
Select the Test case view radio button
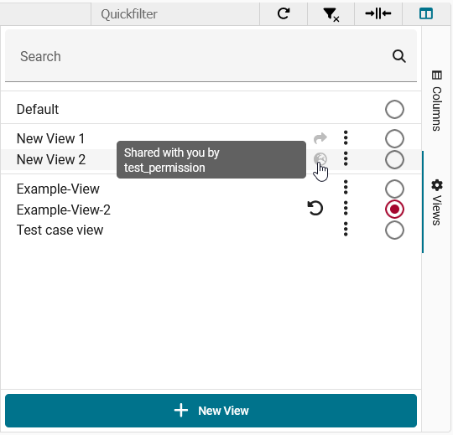(x=394, y=230)
